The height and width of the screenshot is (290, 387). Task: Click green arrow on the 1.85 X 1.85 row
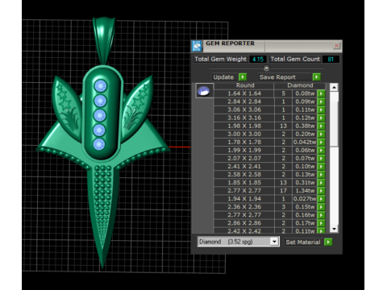[x=321, y=182]
